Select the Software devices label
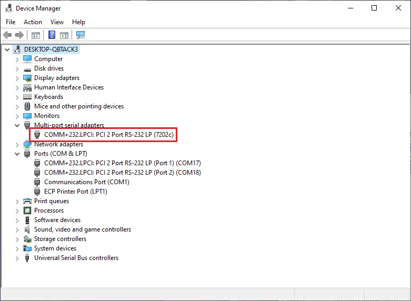The height and width of the screenshot is (301, 411). tap(57, 220)
